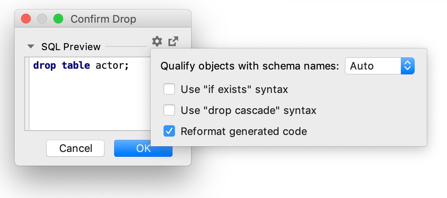447x198 pixels.
Task: Click the Cancel button
Action: click(x=75, y=148)
